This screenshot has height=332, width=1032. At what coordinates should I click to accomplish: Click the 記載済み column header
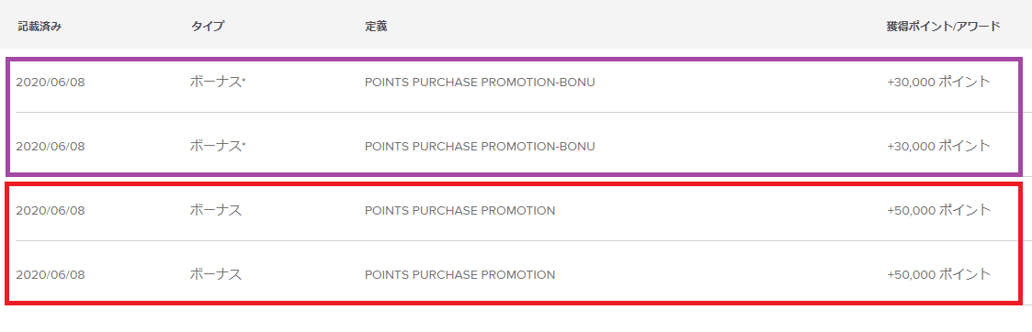coord(40,27)
